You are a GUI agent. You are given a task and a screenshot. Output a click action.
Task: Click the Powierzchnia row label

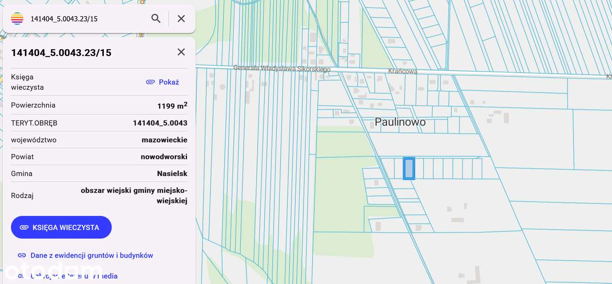33,105
